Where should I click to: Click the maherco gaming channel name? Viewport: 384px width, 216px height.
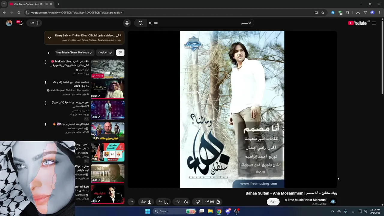click(77, 128)
